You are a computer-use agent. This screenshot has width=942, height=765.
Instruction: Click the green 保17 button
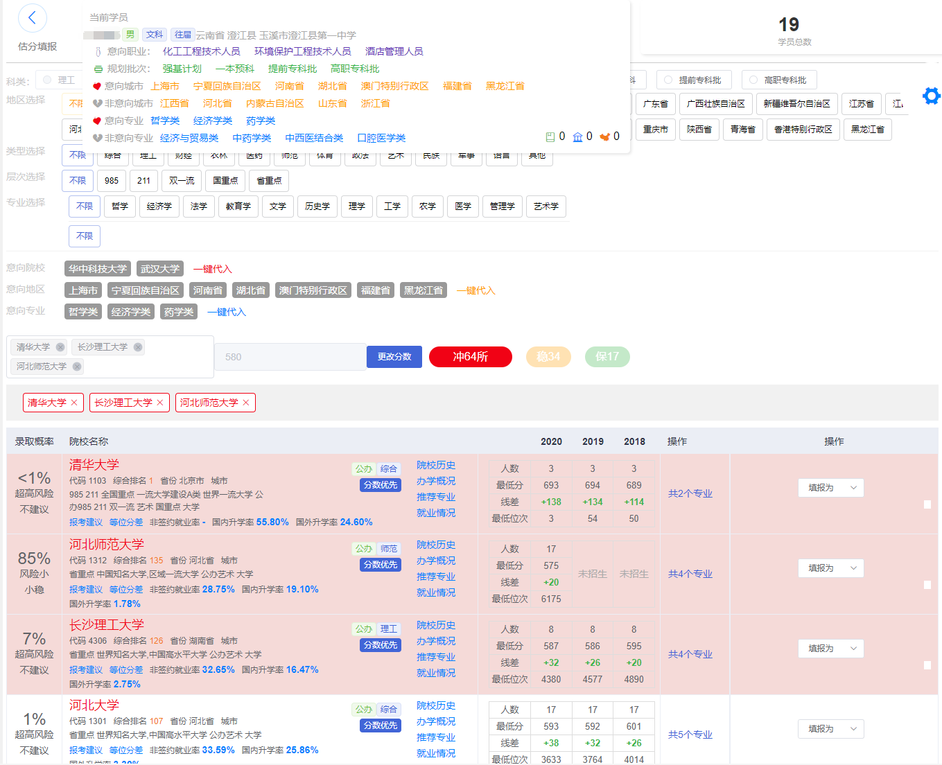coord(607,357)
